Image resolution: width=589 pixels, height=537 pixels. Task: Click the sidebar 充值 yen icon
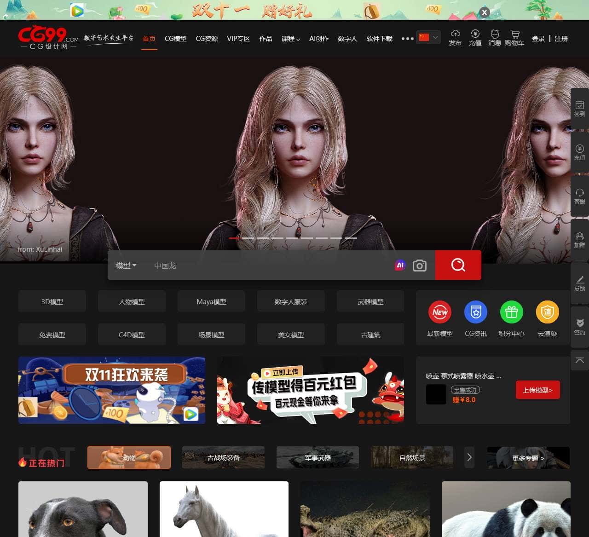580,152
